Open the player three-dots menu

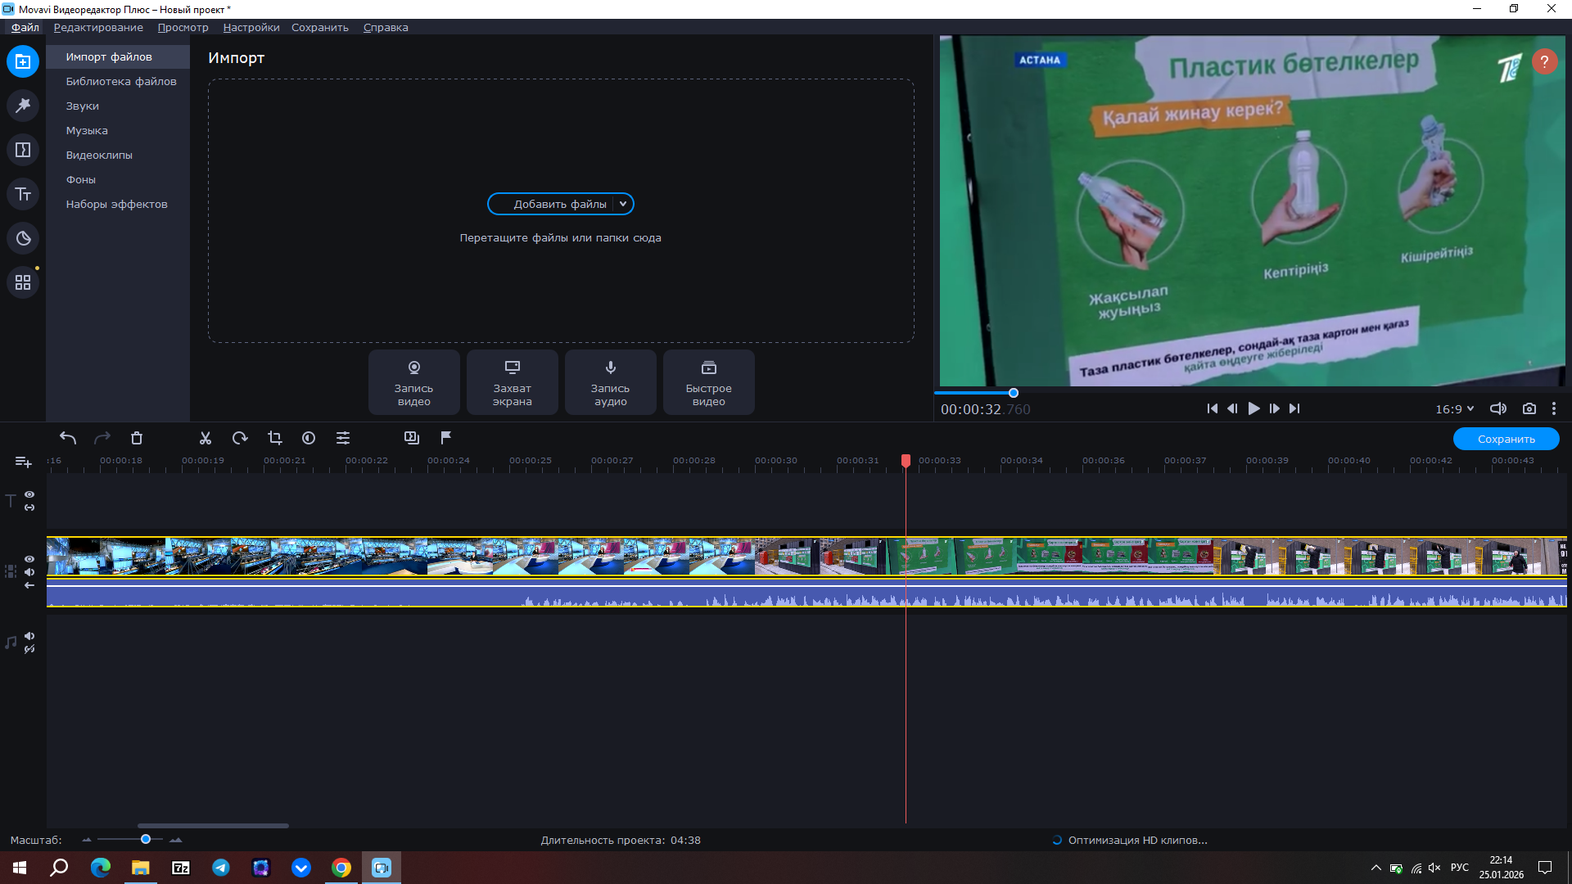click(1553, 408)
